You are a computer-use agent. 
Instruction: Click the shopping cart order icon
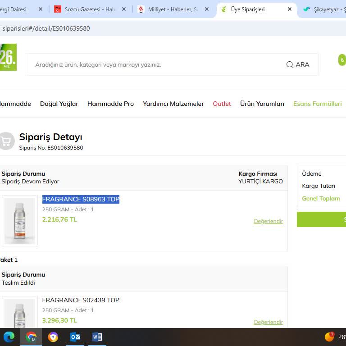click(x=7, y=141)
